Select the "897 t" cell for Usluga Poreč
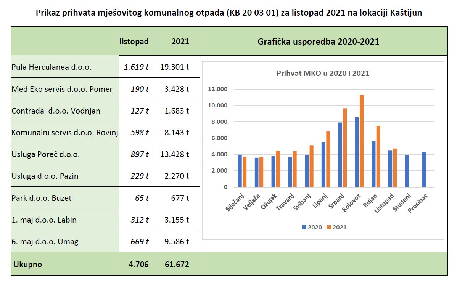 [140, 154]
